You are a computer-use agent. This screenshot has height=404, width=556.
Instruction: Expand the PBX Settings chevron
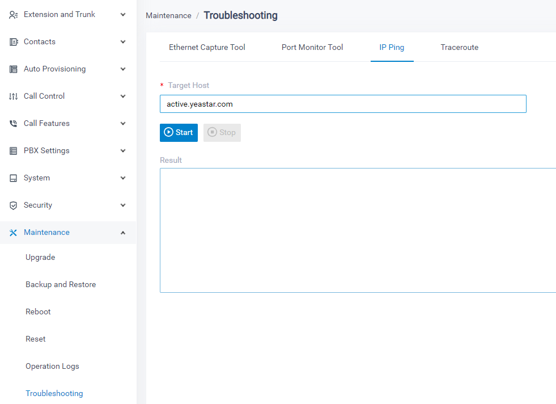click(123, 150)
